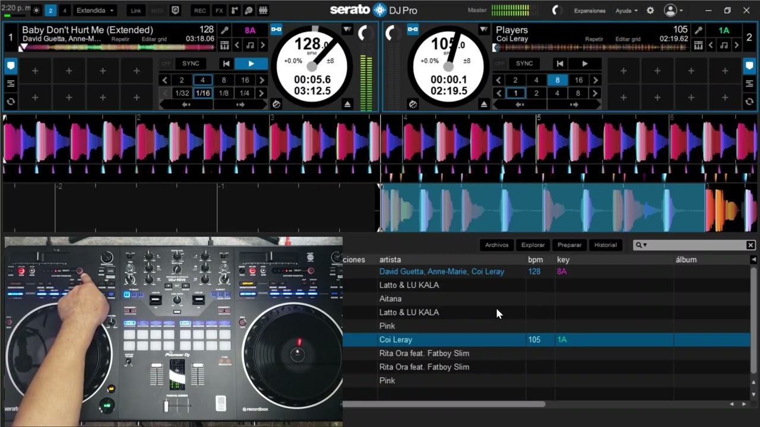Select deck 1 circular arrows tab icon
760x427 pixels.
(11, 102)
